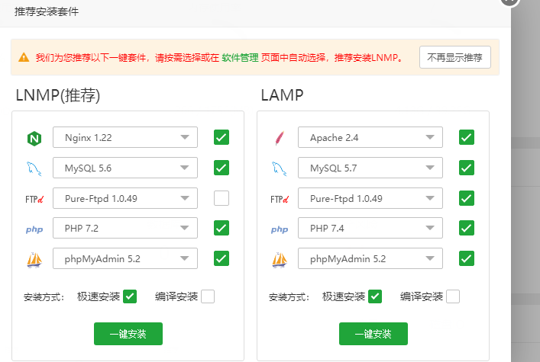The image size is (540, 362).
Task: Click 一键安装 button under LNMP
Action: pos(128,334)
